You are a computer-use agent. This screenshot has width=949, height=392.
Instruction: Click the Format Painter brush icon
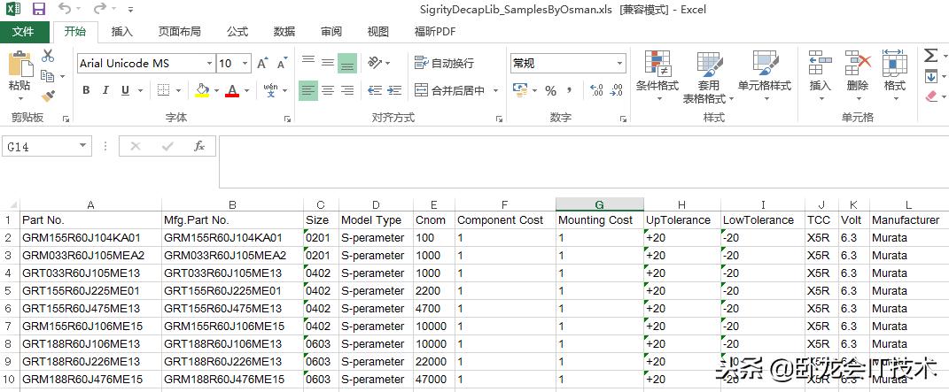[x=49, y=96]
